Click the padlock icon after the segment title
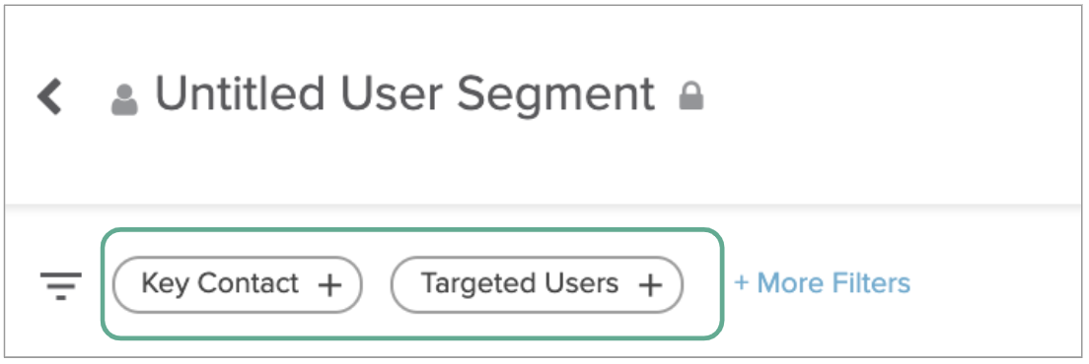Image resolution: width=1089 pixels, height=364 pixels. click(x=691, y=96)
